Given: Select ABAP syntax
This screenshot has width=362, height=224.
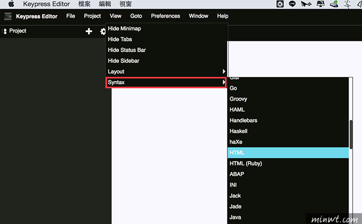Looking at the screenshot, I should click(x=288, y=174).
